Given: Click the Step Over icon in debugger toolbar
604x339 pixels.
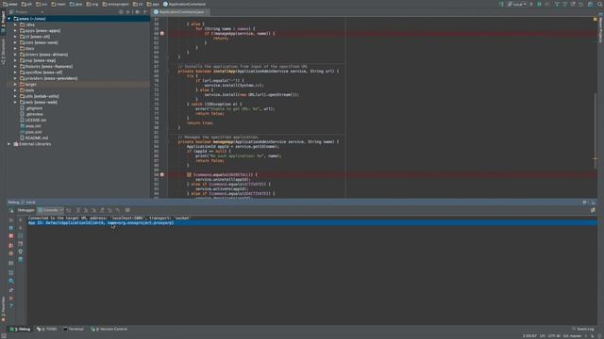Looking at the screenshot, I should coord(77,210).
